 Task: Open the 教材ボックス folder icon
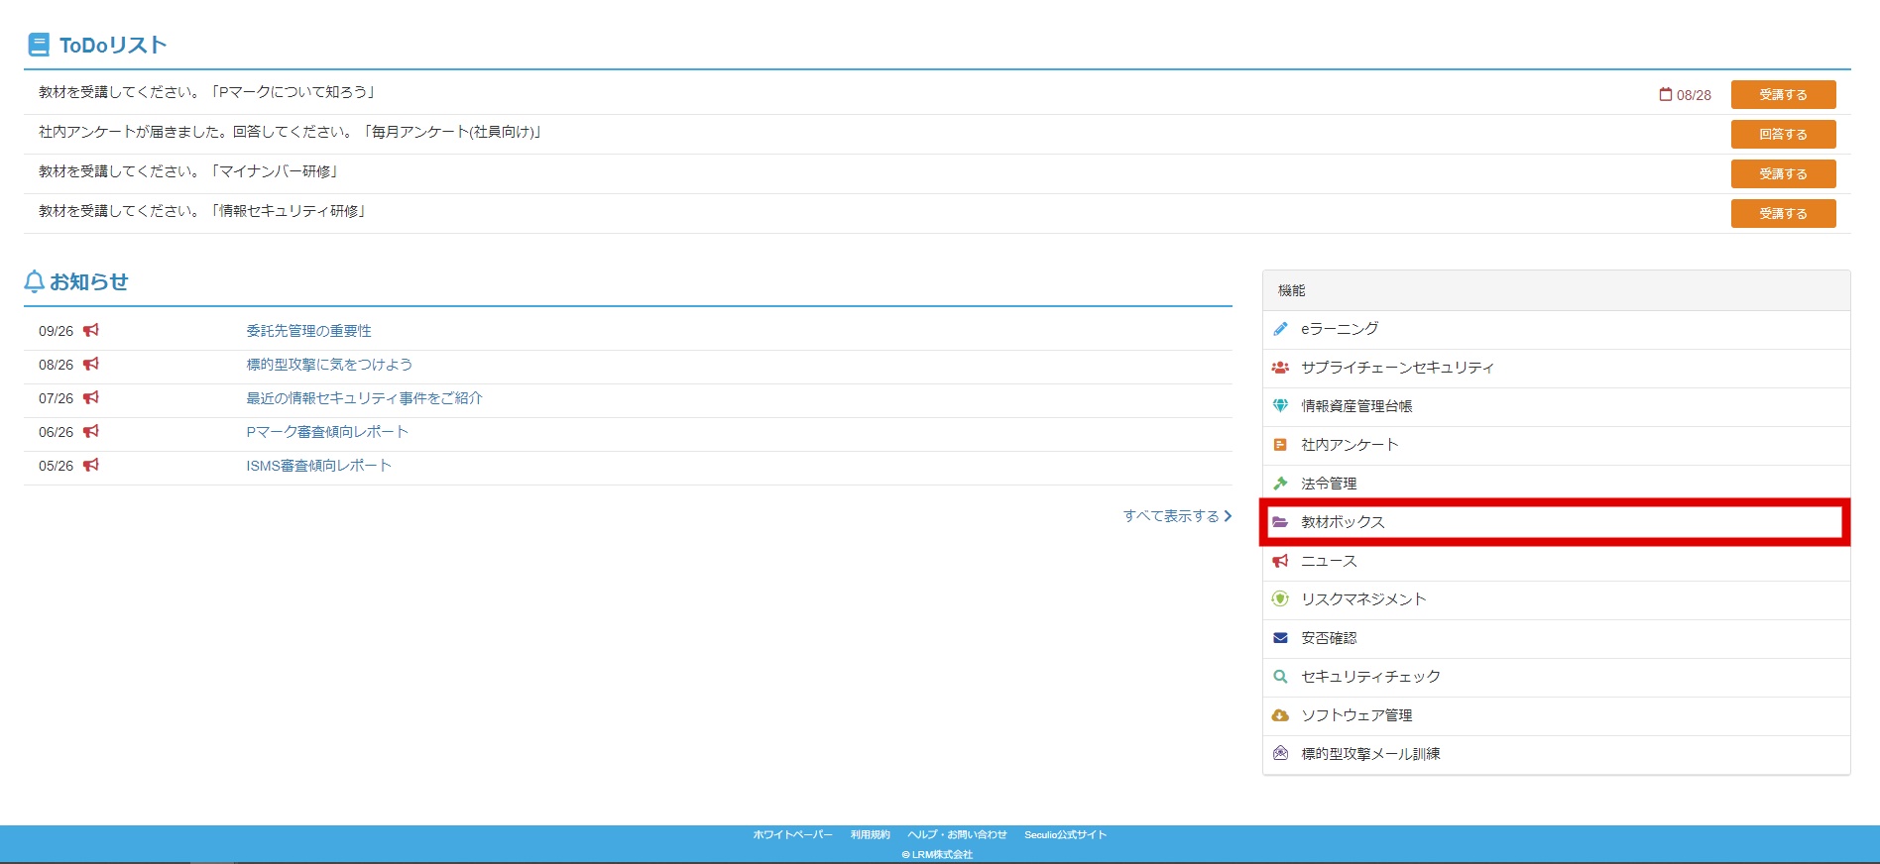[1280, 522]
